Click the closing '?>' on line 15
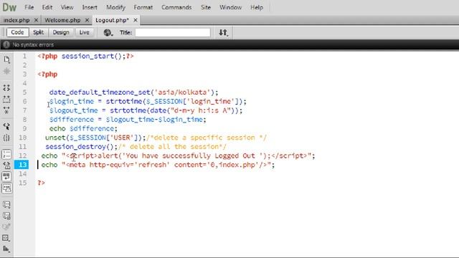The width and height of the screenshot is (459, 258). click(42, 183)
